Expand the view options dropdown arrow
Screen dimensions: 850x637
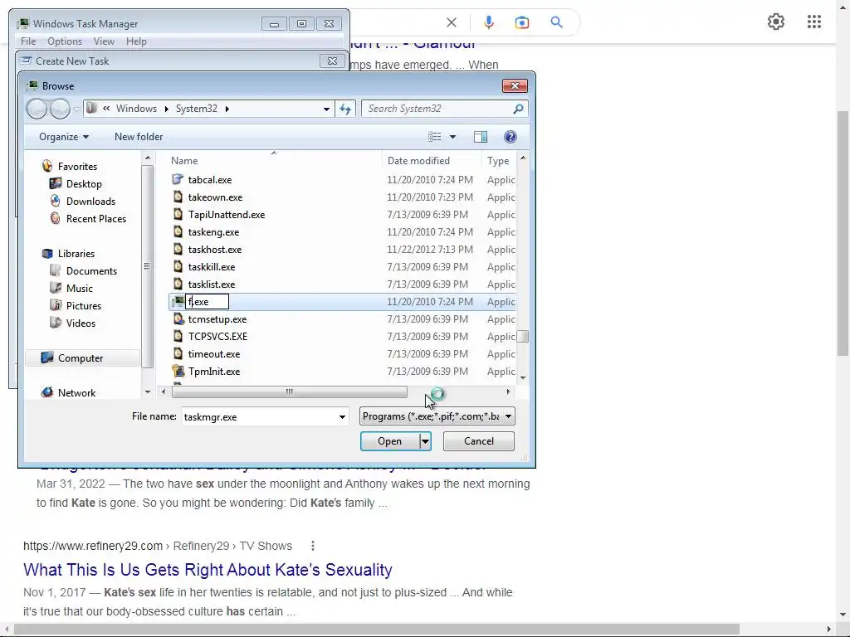point(452,137)
